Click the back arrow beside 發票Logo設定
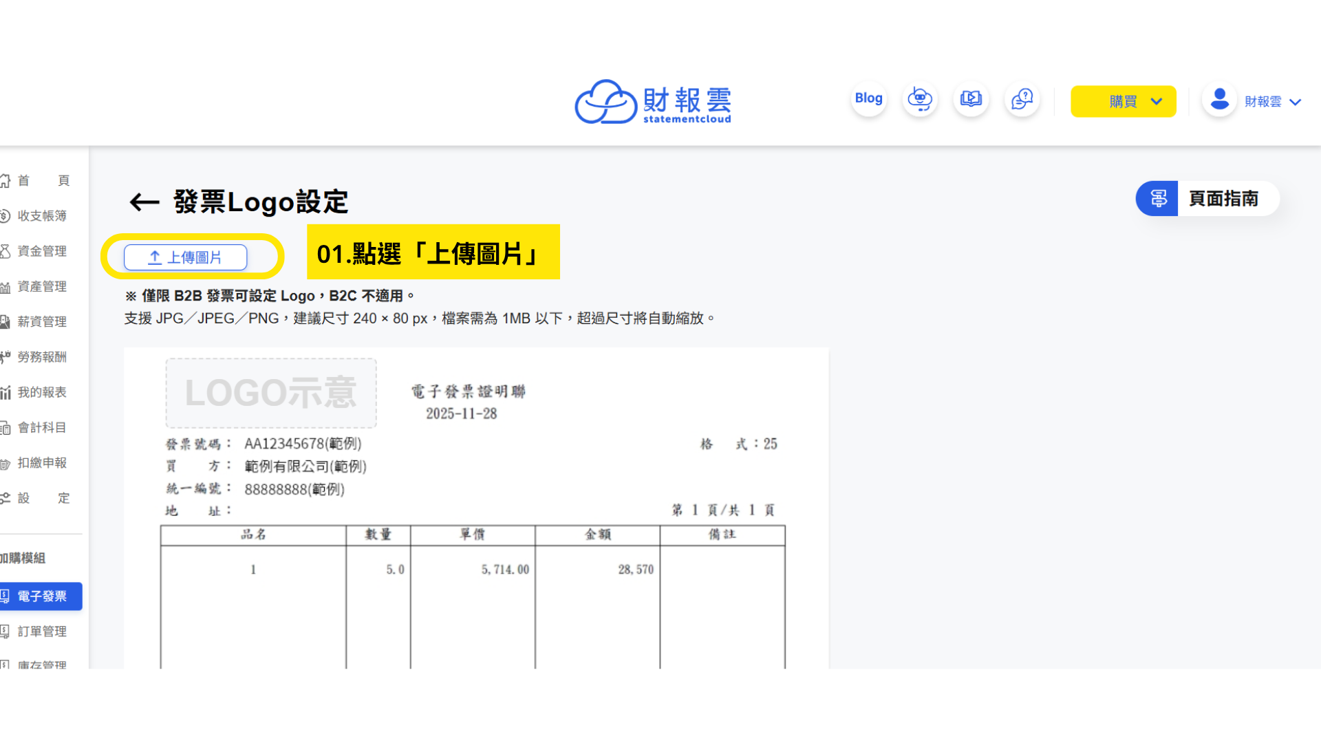Screen dimensions: 1321x743 [x=144, y=202]
